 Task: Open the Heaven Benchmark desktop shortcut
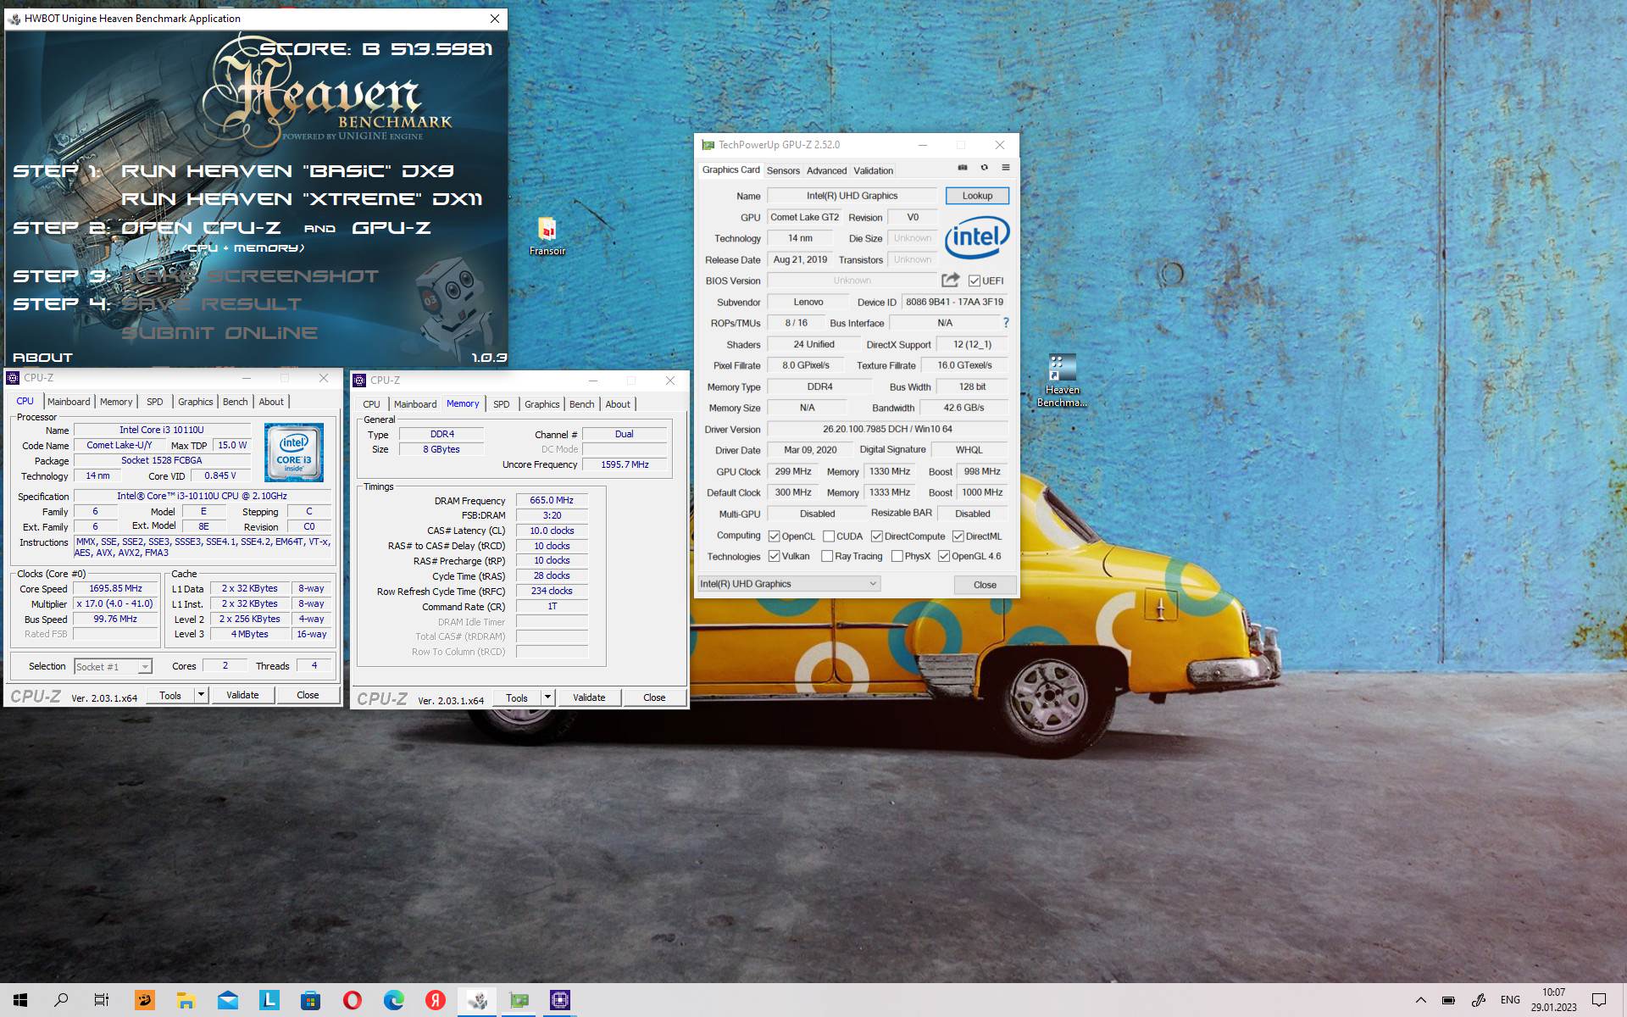click(x=1062, y=381)
